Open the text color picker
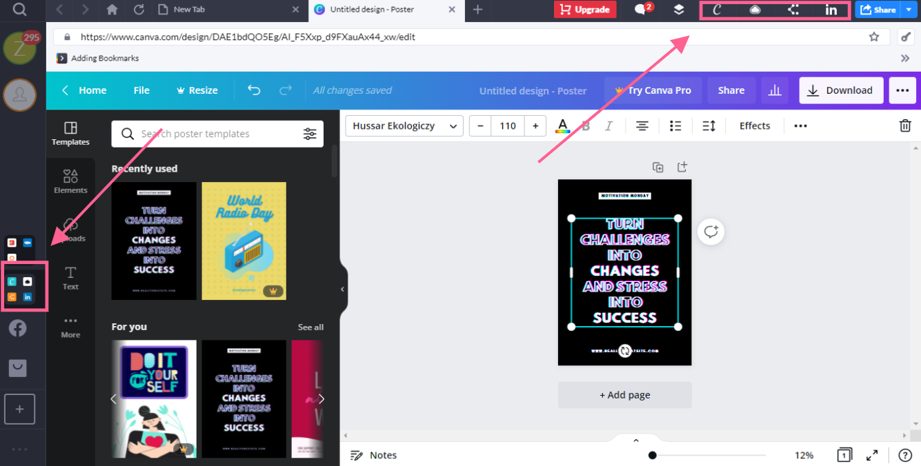Screen dimensions: 921x466 click(563, 125)
